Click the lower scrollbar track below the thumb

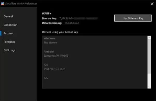pyautogui.click(x=149, y=79)
